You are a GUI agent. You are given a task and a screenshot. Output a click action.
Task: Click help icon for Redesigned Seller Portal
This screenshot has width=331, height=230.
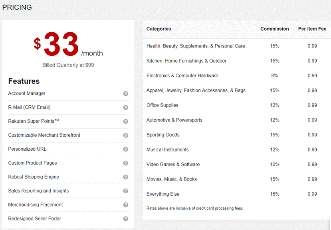pyautogui.click(x=125, y=219)
